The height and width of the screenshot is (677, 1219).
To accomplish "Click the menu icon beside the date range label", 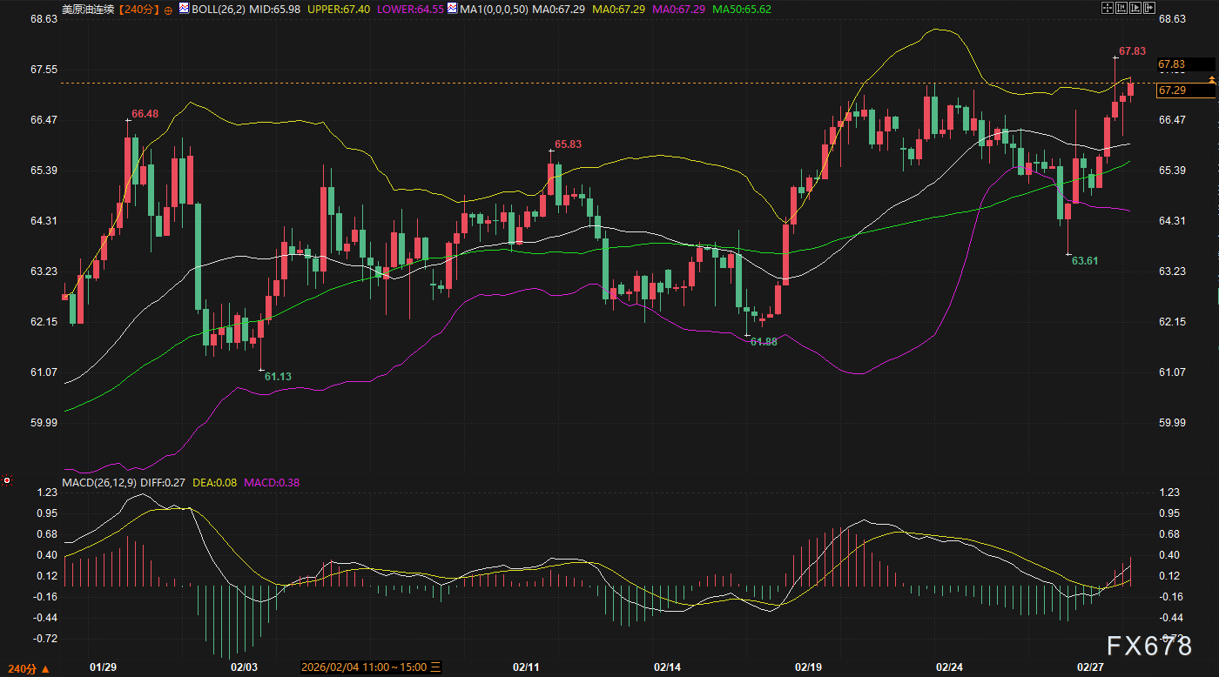I will [436, 667].
